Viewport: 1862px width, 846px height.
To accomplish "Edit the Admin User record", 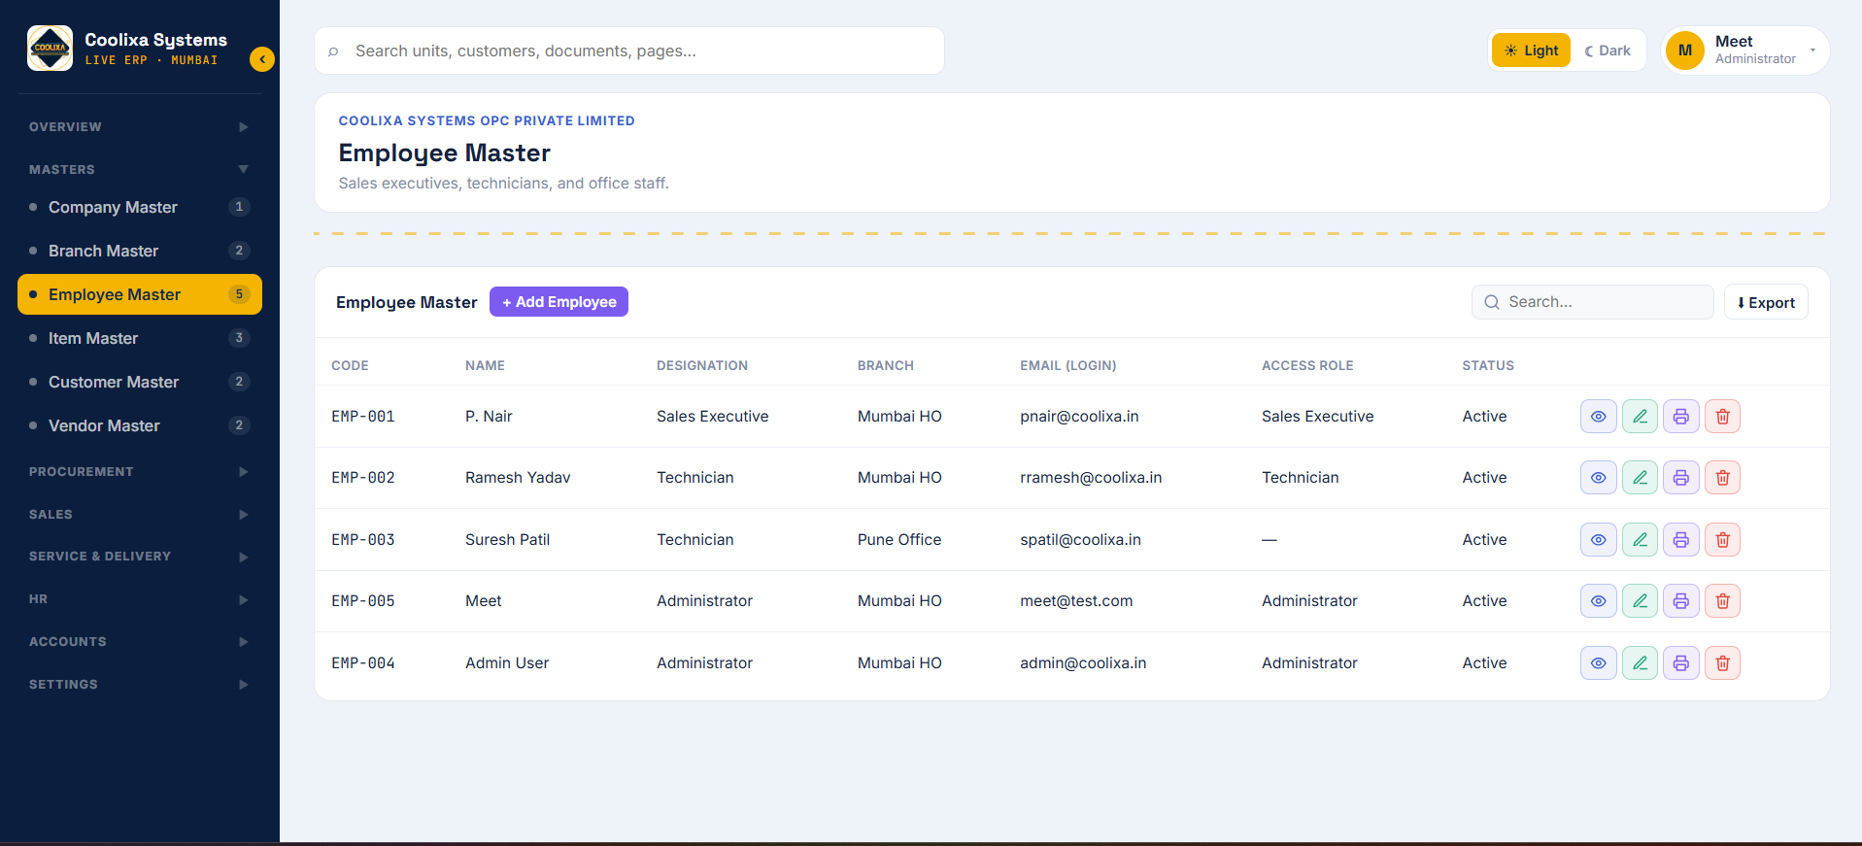I will (x=1640, y=663).
